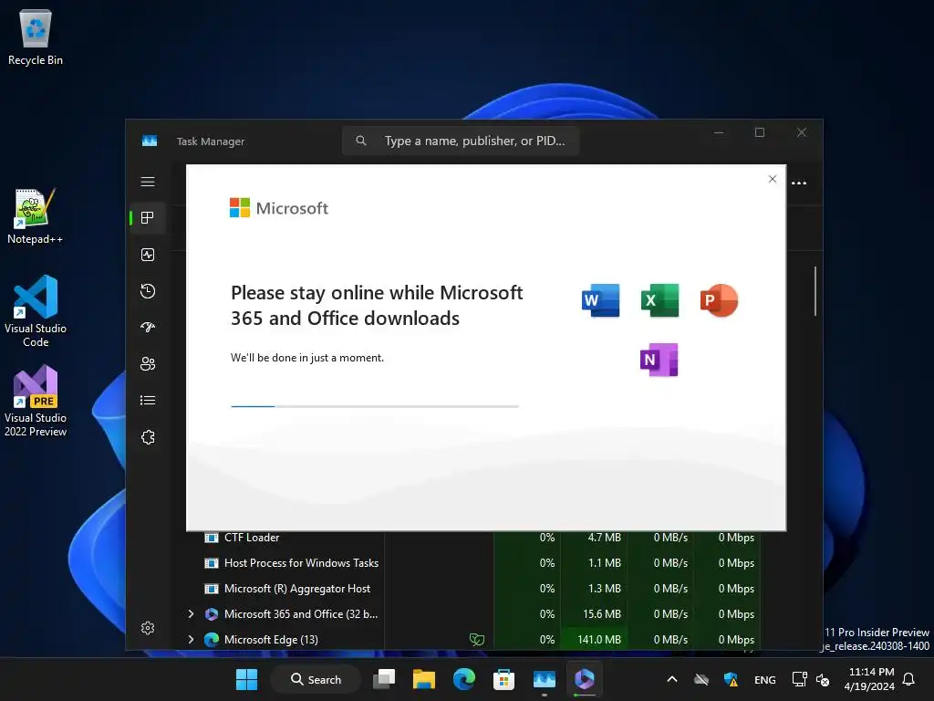
Task: Select the Visual Studio Code desktop shortcut
Action: click(36, 311)
